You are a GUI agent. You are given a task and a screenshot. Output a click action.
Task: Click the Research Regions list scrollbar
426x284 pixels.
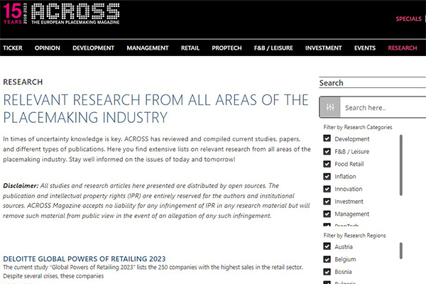pos(401,250)
